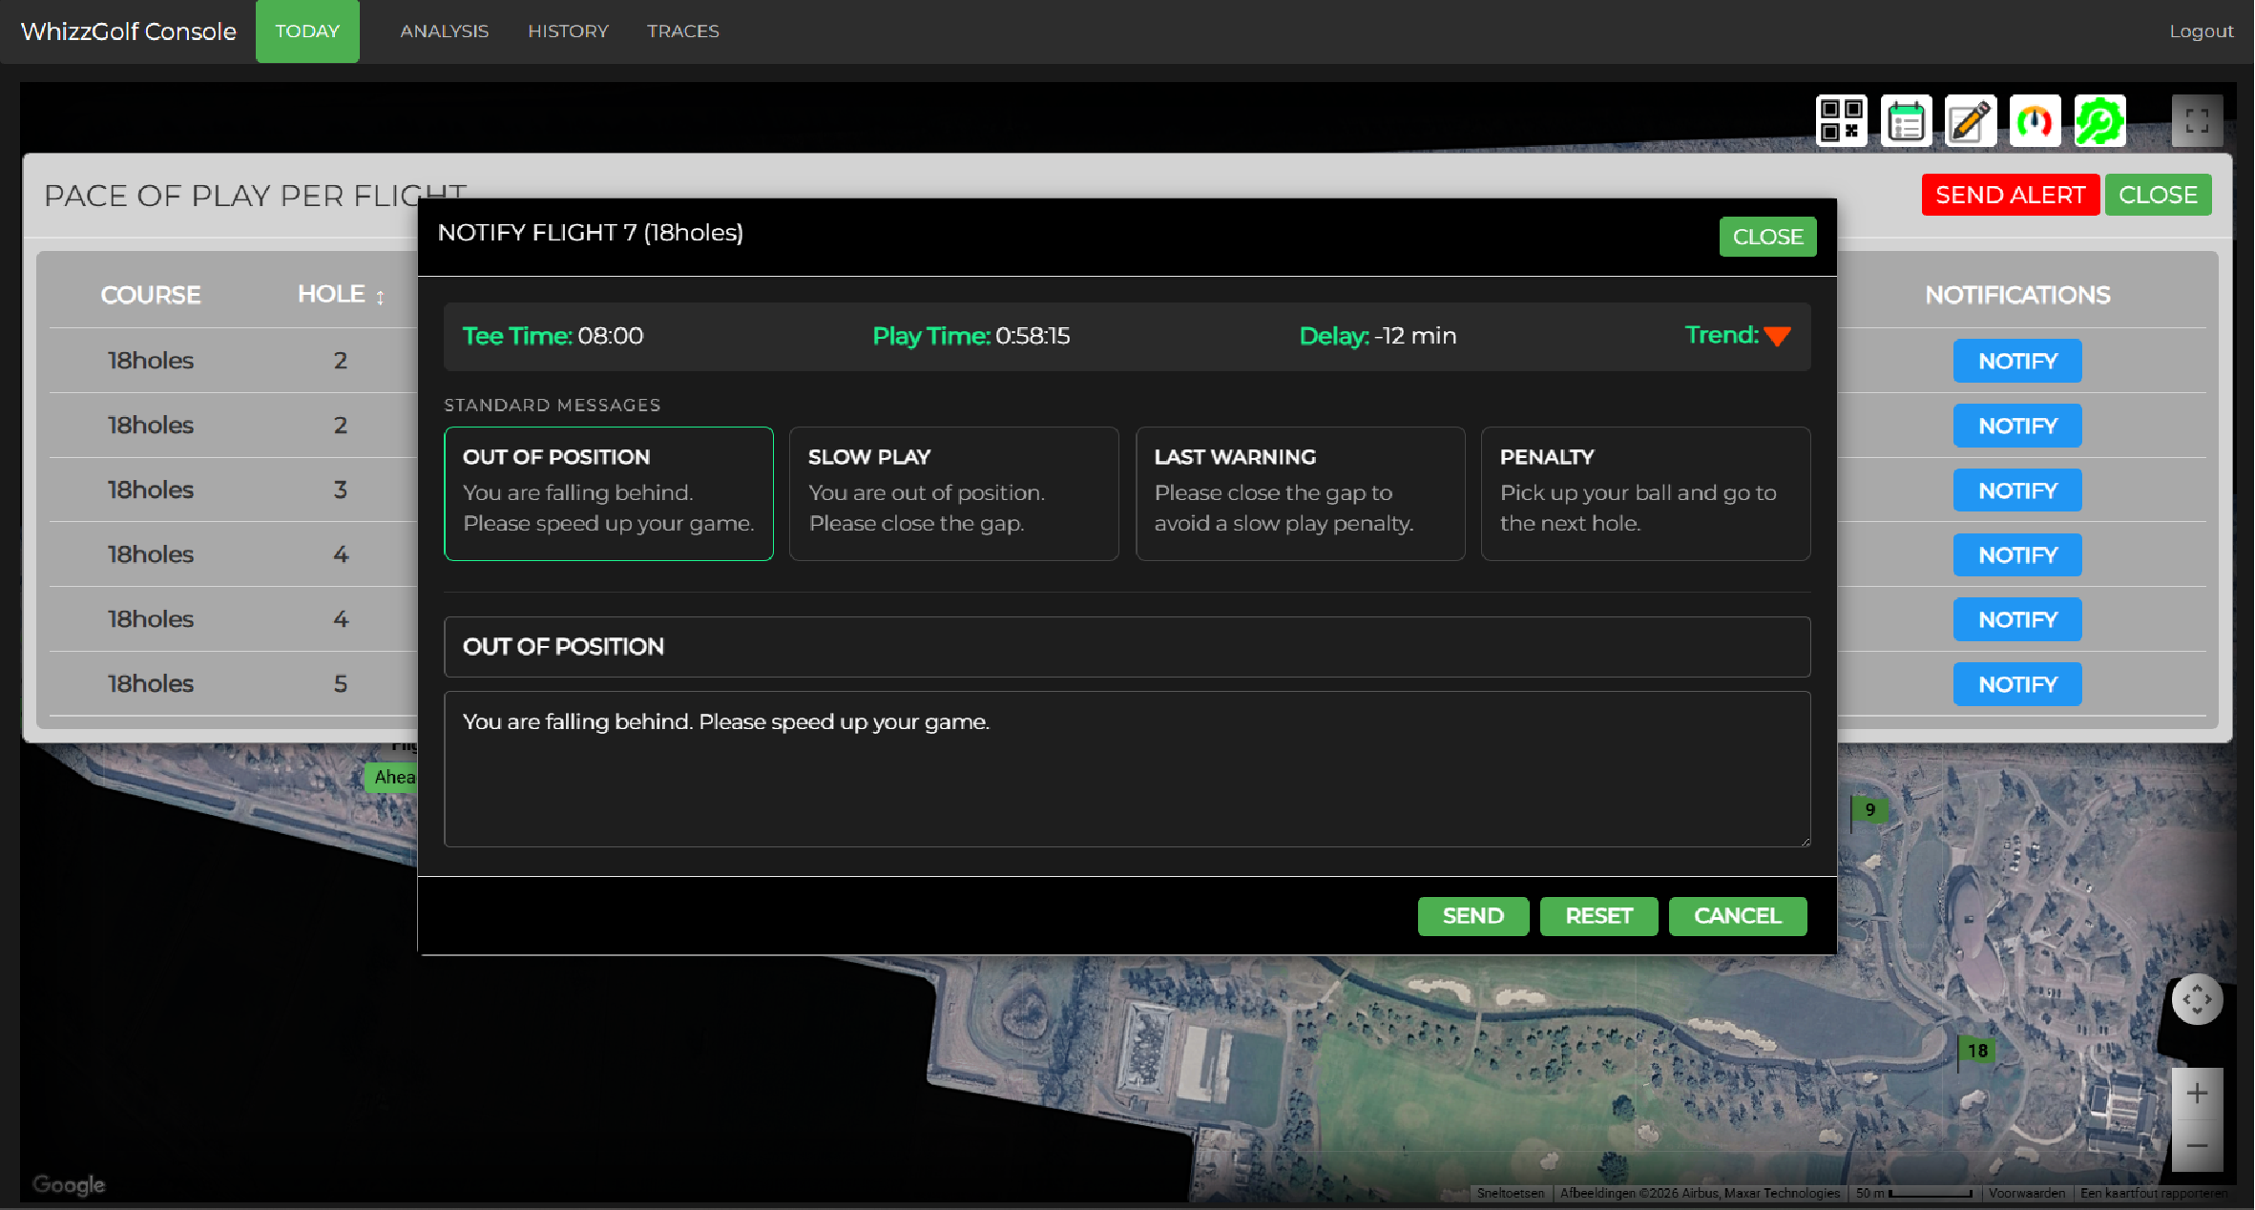This screenshot has height=1210, width=2255.
Task: Click the message body text area
Action: click(1127, 769)
